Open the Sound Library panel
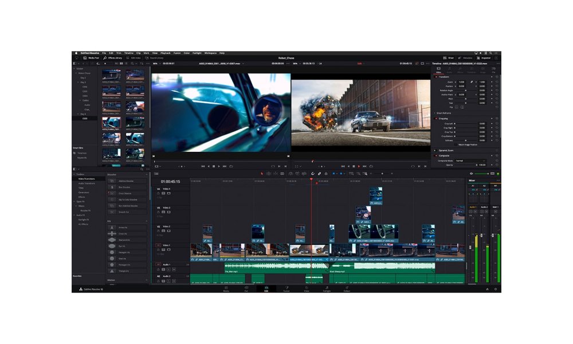This screenshot has height=344, width=573. click(154, 57)
